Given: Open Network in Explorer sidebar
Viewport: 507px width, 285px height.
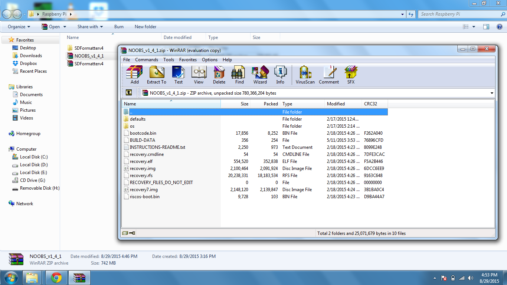Looking at the screenshot, I should pos(24,204).
